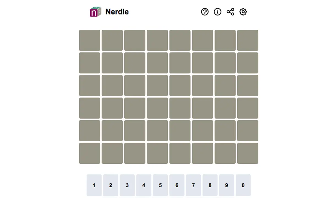The height and width of the screenshot is (198, 330).
Task: Tap the number 1 key
Action: coord(94,185)
